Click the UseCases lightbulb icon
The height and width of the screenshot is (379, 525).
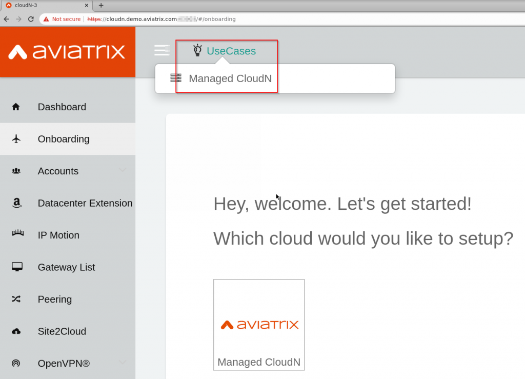coord(197,50)
